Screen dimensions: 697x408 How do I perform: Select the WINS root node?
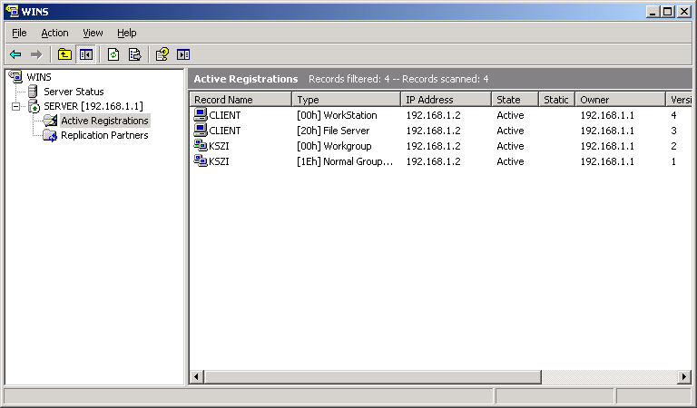pos(39,77)
